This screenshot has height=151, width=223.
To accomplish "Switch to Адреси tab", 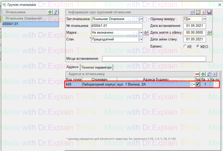I will [72, 67].
